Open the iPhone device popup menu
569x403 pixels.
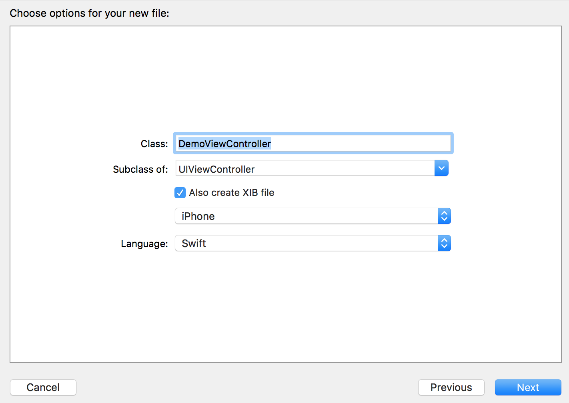point(313,216)
